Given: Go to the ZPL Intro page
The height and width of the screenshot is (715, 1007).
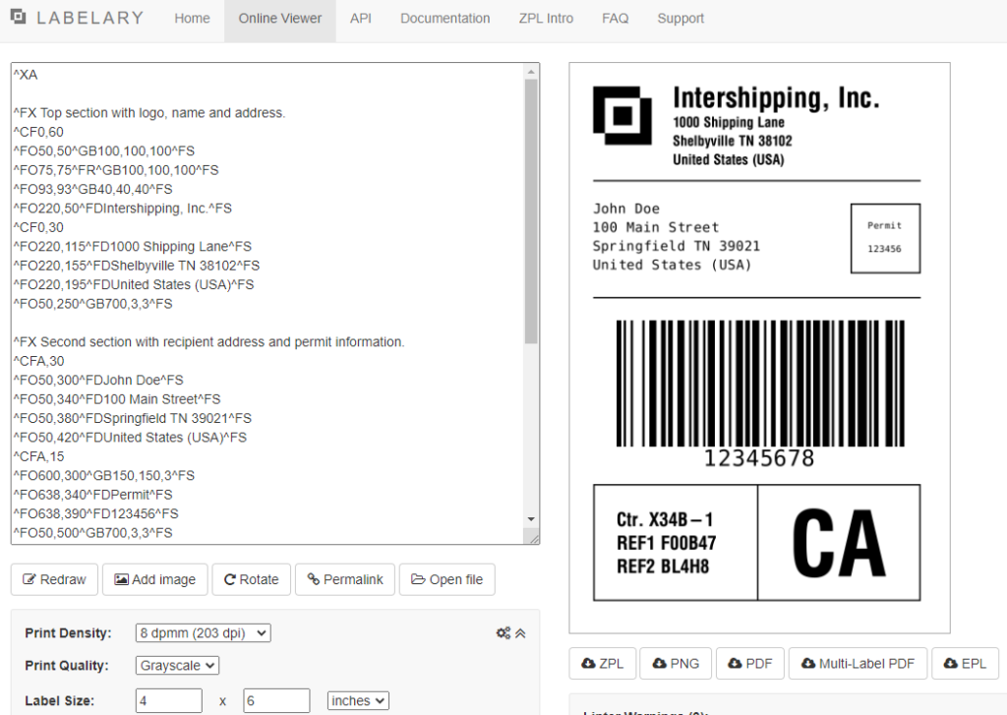Looking at the screenshot, I should pyautogui.click(x=546, y=19).
